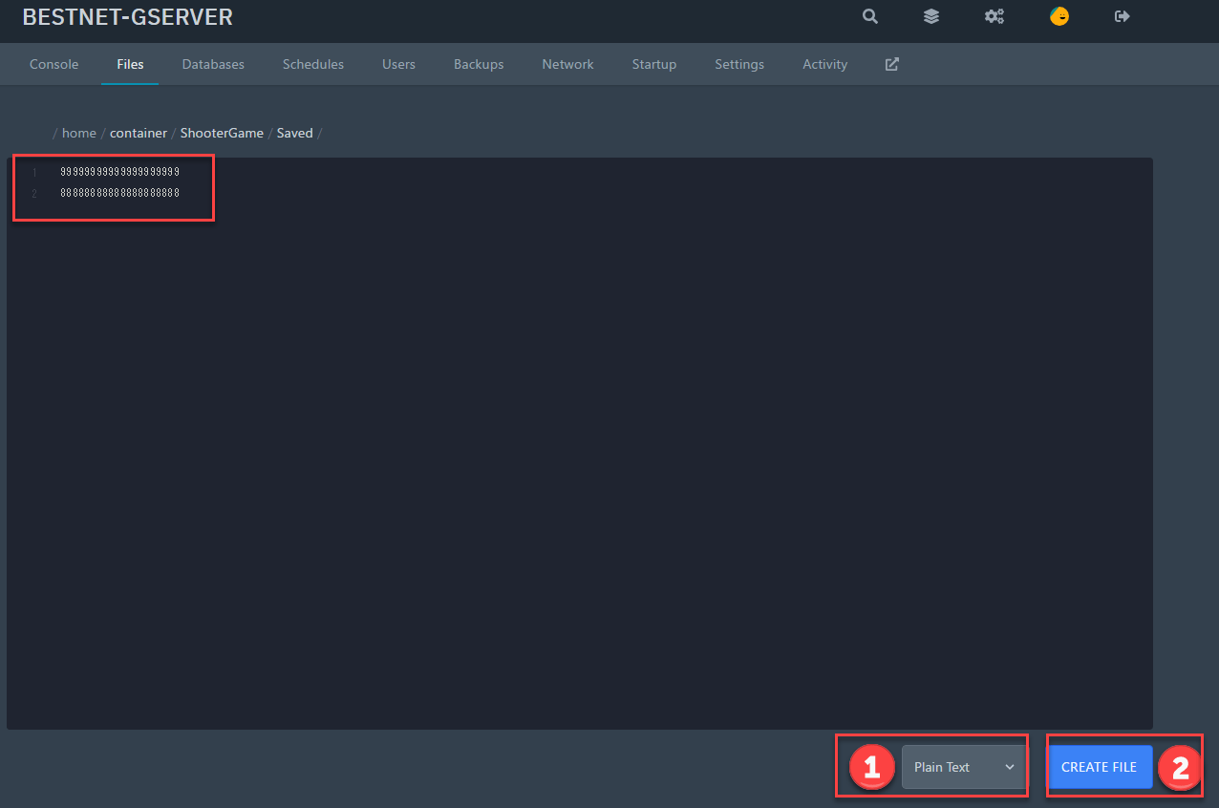Click the user avatar icon

[x=1059, y=16]
